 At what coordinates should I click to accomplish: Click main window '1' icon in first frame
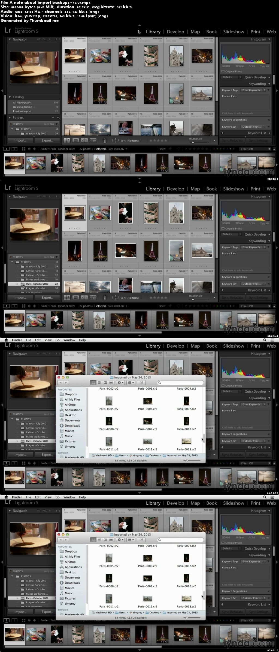coord(7,149)
